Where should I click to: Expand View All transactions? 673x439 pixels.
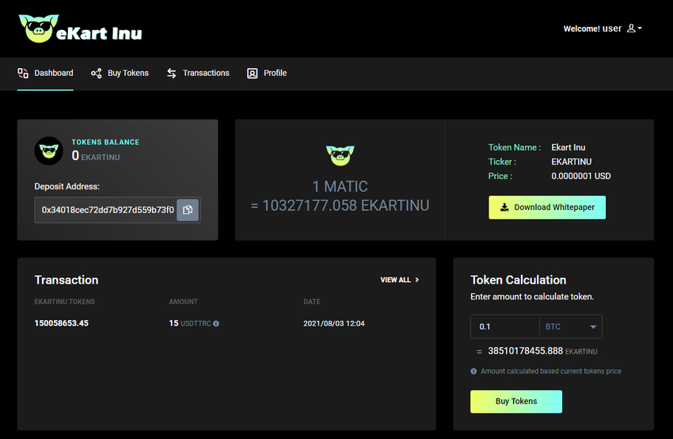(400, 280)
